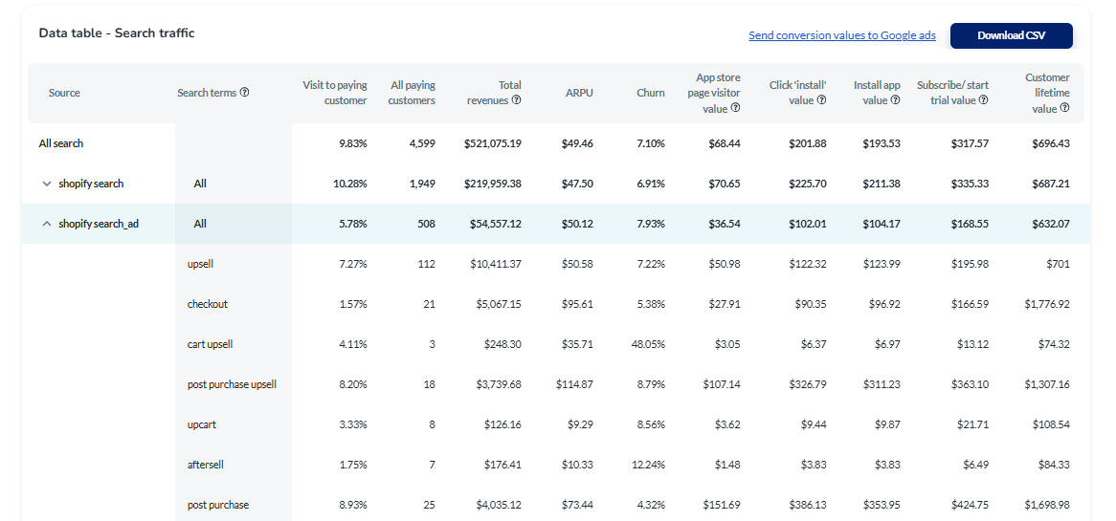Select the $54,557.12 revenue cell

click(x=496, y=224)
